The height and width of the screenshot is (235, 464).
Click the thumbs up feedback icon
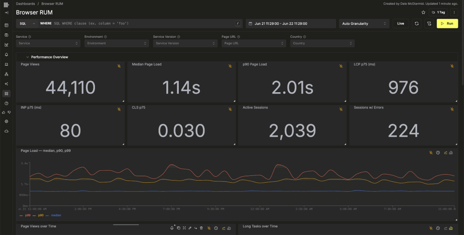[x=4, y=112]
